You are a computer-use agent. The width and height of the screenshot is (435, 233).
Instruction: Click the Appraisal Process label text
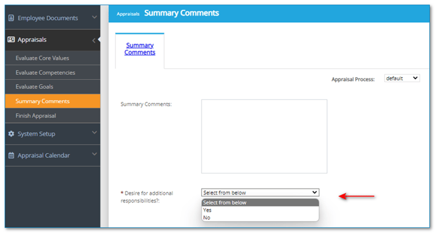point(353,79)
